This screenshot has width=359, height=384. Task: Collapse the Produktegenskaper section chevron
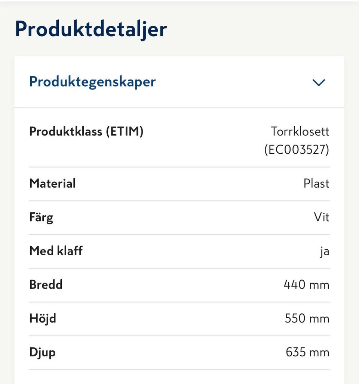(x=319, y=82)
